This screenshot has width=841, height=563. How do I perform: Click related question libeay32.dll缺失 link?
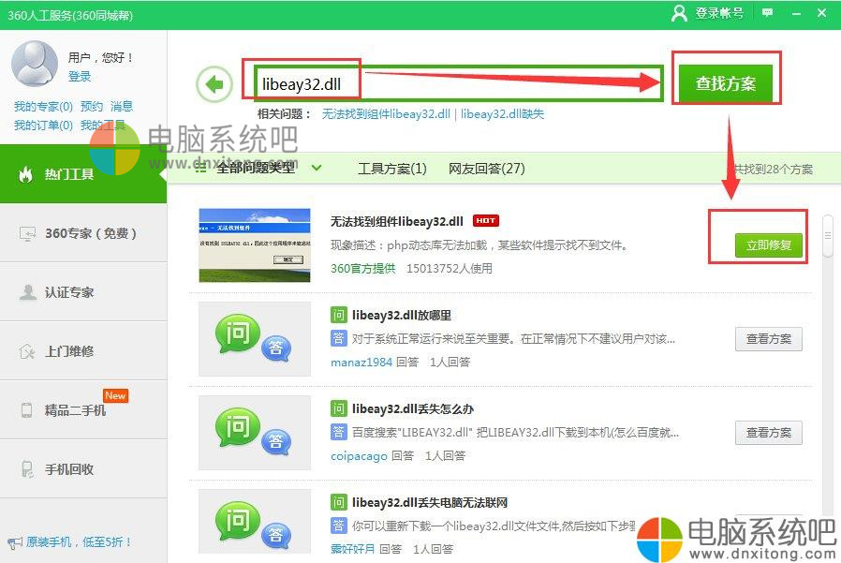click(x=502, y=113)
